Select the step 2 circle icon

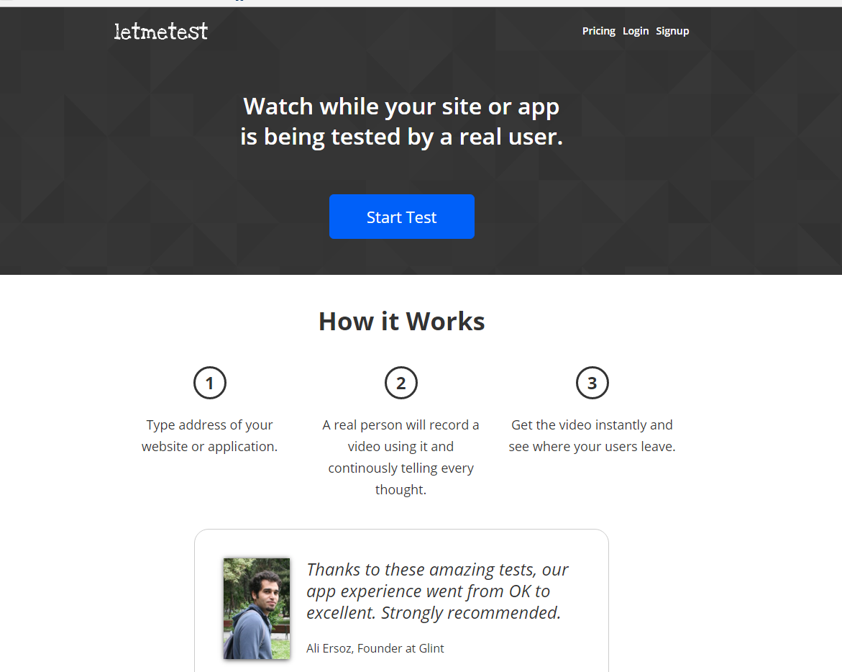[x=401, y=383]
